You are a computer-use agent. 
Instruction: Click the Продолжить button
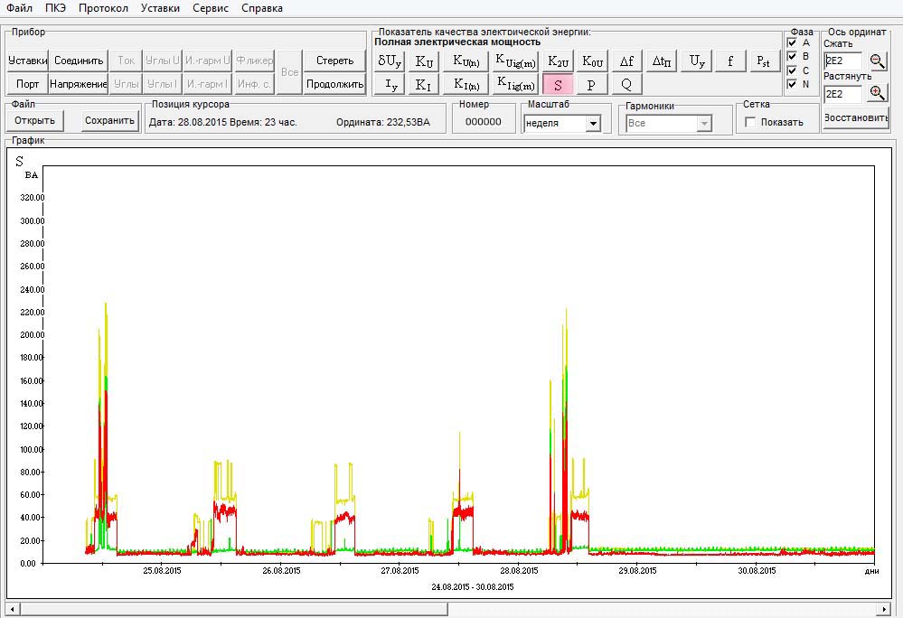tap(334, 84)
